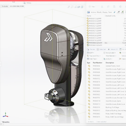Open the Not Activated dropdown
The image size is (126, 126).
coord(110,53)
